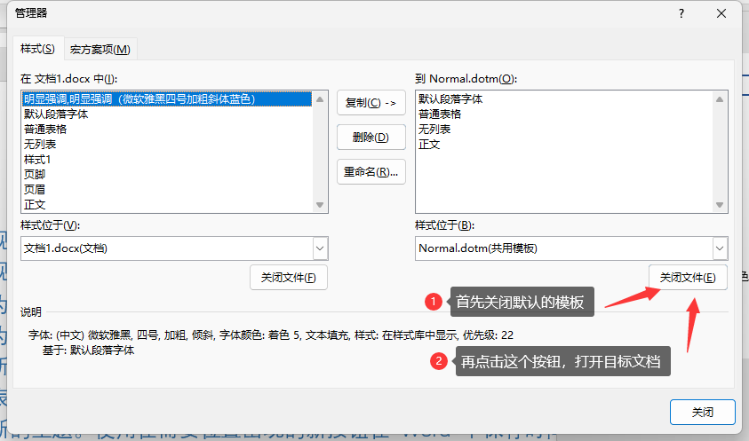
Task: Click 关闭文件(F) under the left list
Action: (x=289, y=278)
